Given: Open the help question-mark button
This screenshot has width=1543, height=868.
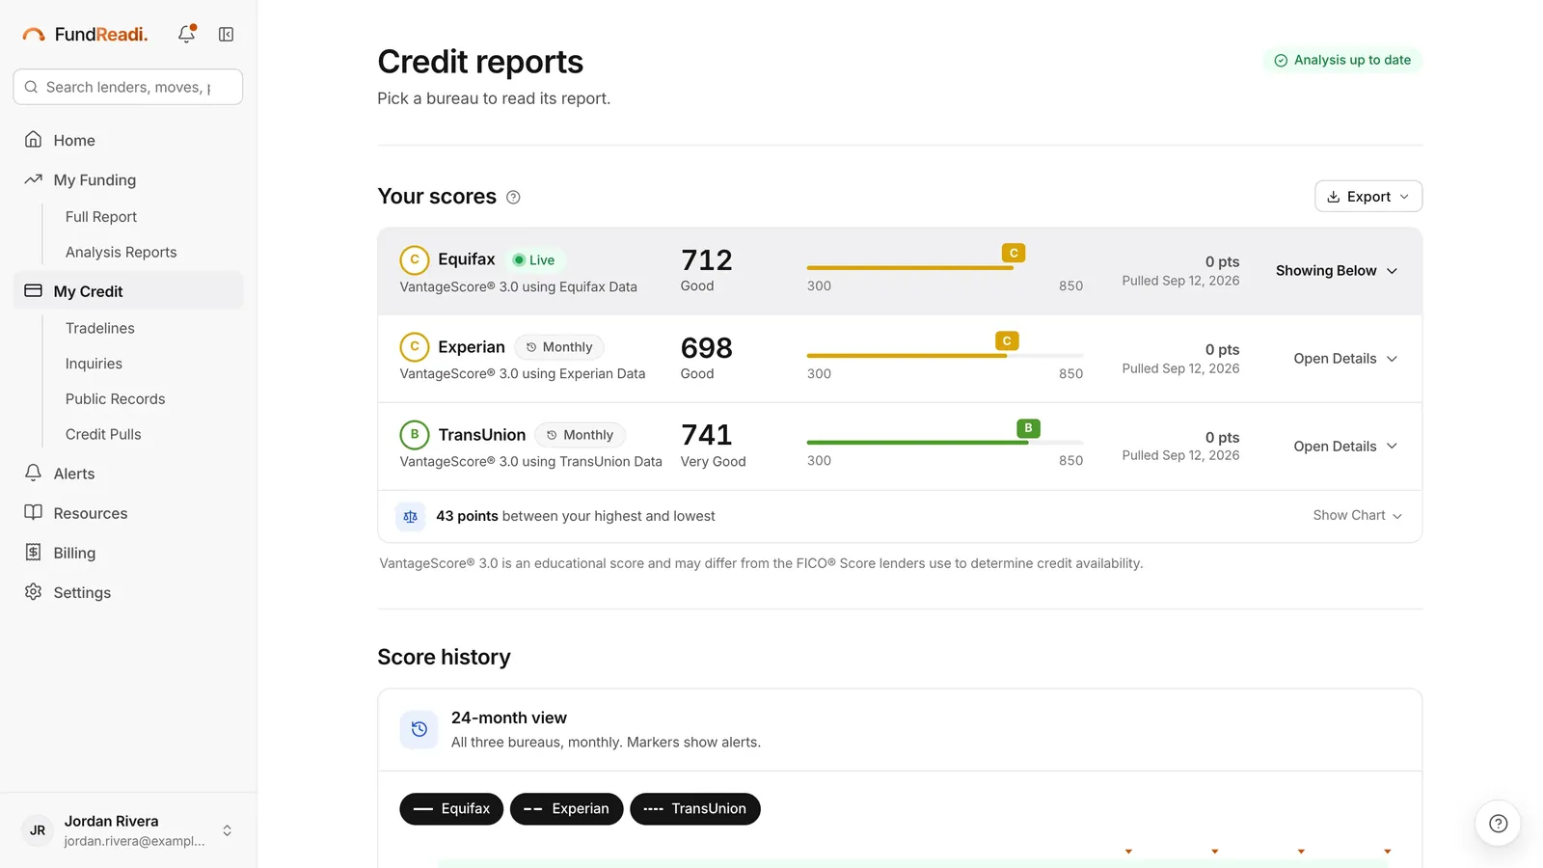Looking at the screenshot, I should pos(1498,823).
